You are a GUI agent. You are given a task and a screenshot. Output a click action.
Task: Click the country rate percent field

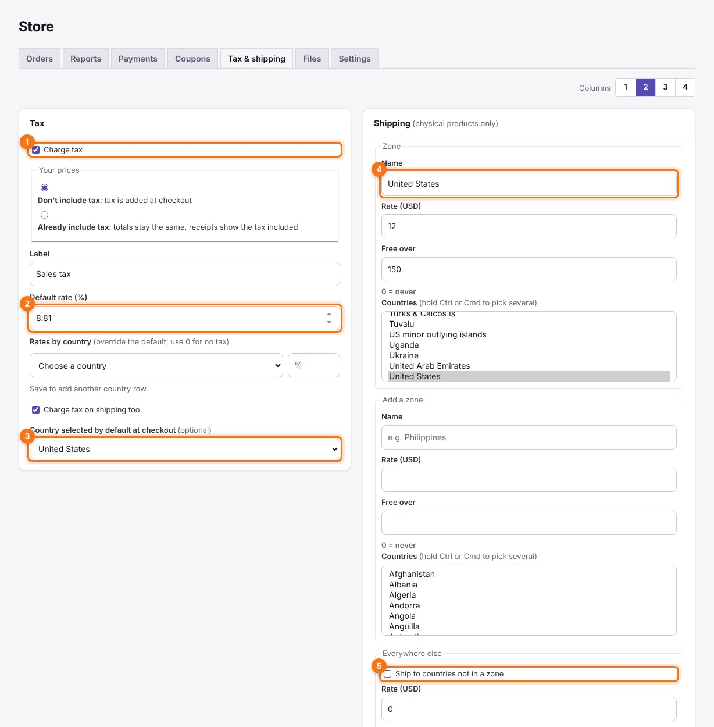click(x=314, y=365)
